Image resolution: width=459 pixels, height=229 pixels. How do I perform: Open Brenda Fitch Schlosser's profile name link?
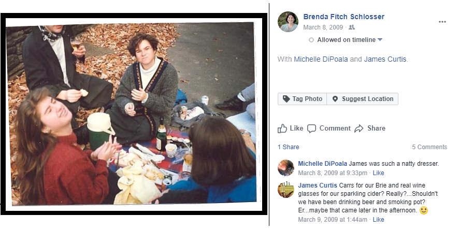(343, 17)
